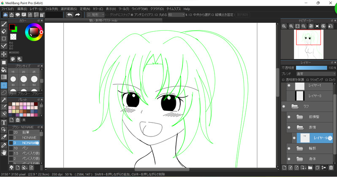The image size is (337, 177).
Task: Toggle 丸める checkbox
Action: pyautogui.click(x=156, y=15)
